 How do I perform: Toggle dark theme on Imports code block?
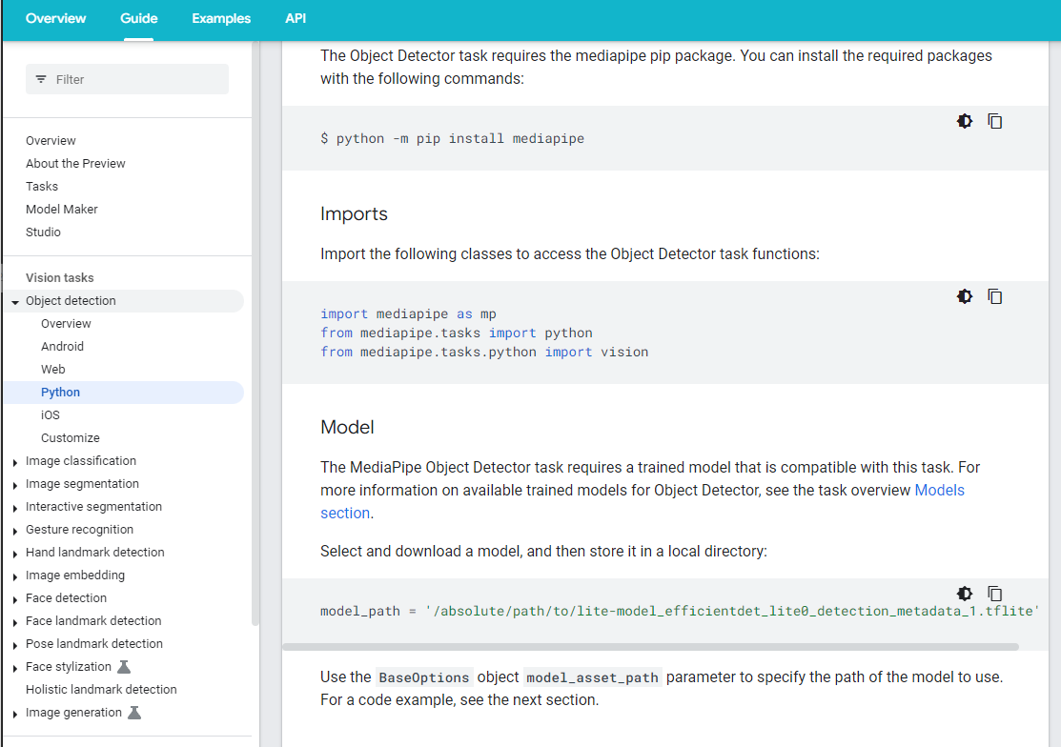pyautogui.click(x=965, y=296)
